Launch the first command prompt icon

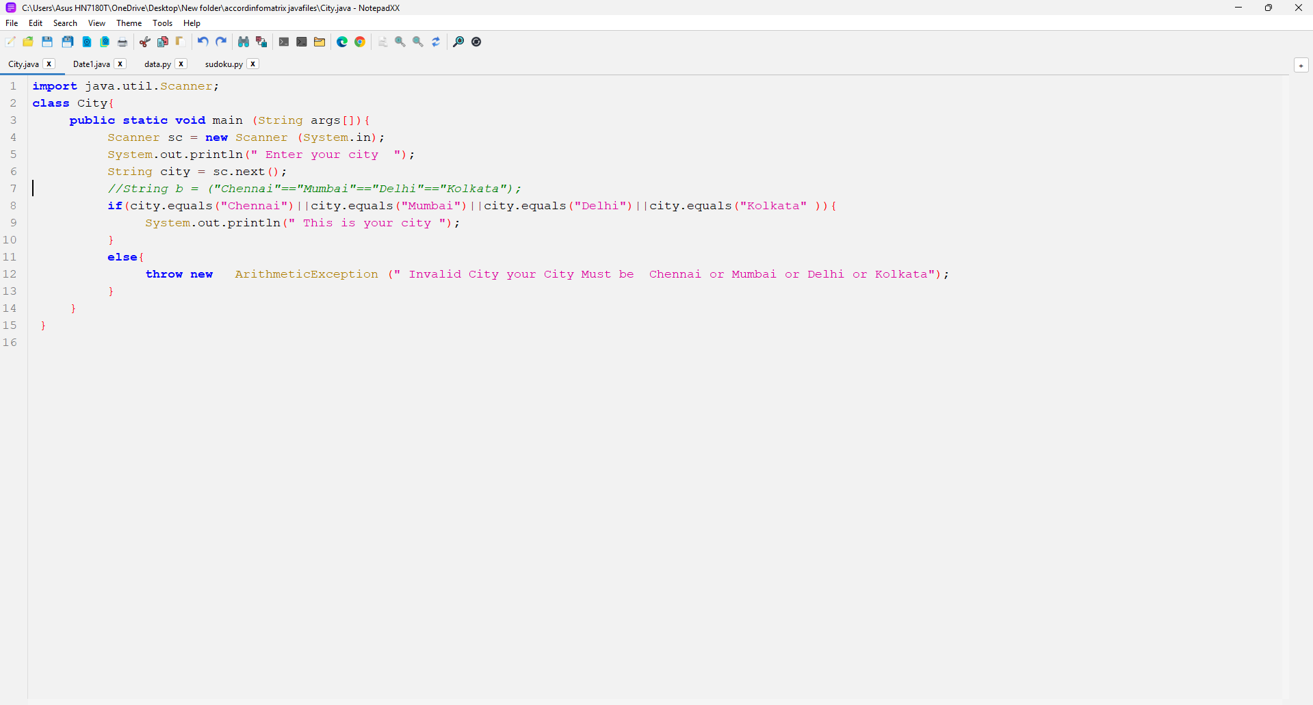(x=284, y=42)
